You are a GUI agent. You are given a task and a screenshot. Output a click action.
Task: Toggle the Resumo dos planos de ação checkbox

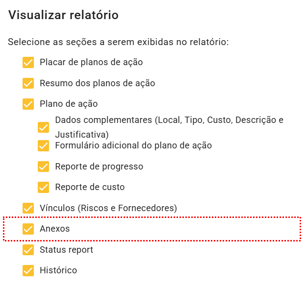[x=28, y=83]
